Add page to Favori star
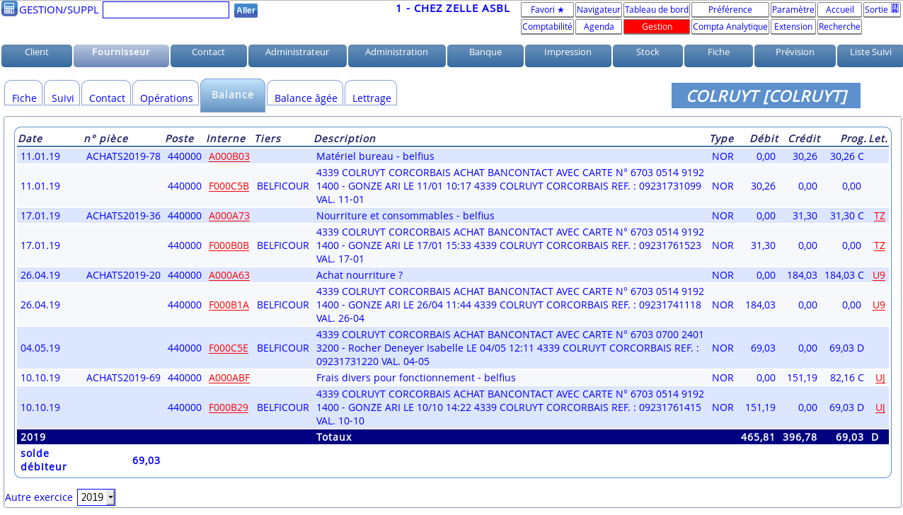Screen dimensions: 903x515 [x=547, y=10]
